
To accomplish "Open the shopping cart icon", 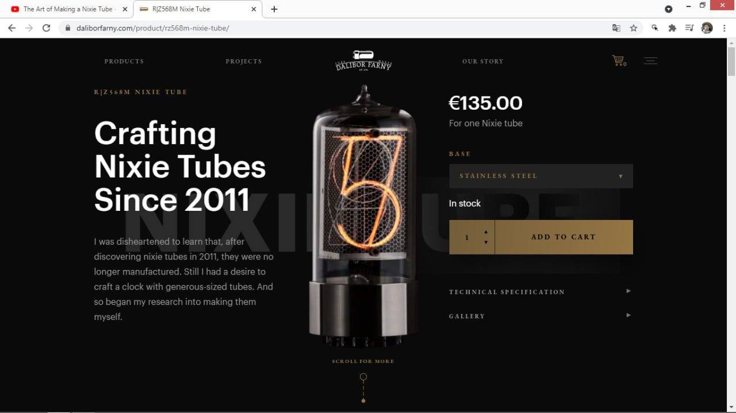I will pos(619,60).
